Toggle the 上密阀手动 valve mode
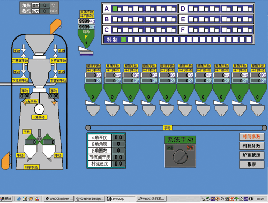Viewport: 268px width, 203px height. (58, 61)
